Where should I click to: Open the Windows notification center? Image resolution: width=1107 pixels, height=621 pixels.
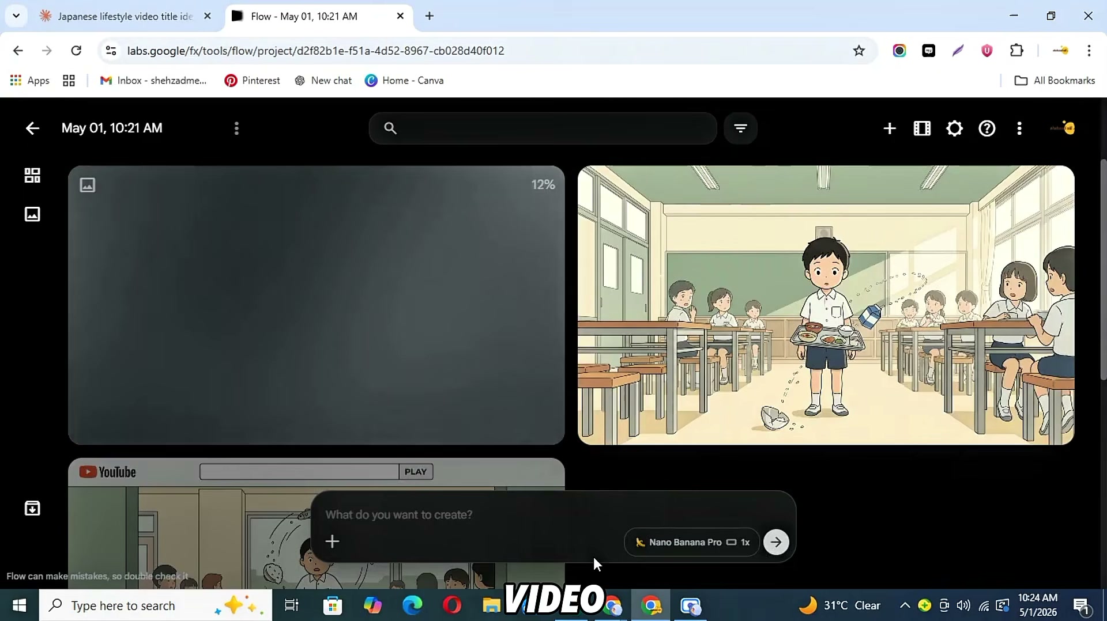[x=1081, y=605]
